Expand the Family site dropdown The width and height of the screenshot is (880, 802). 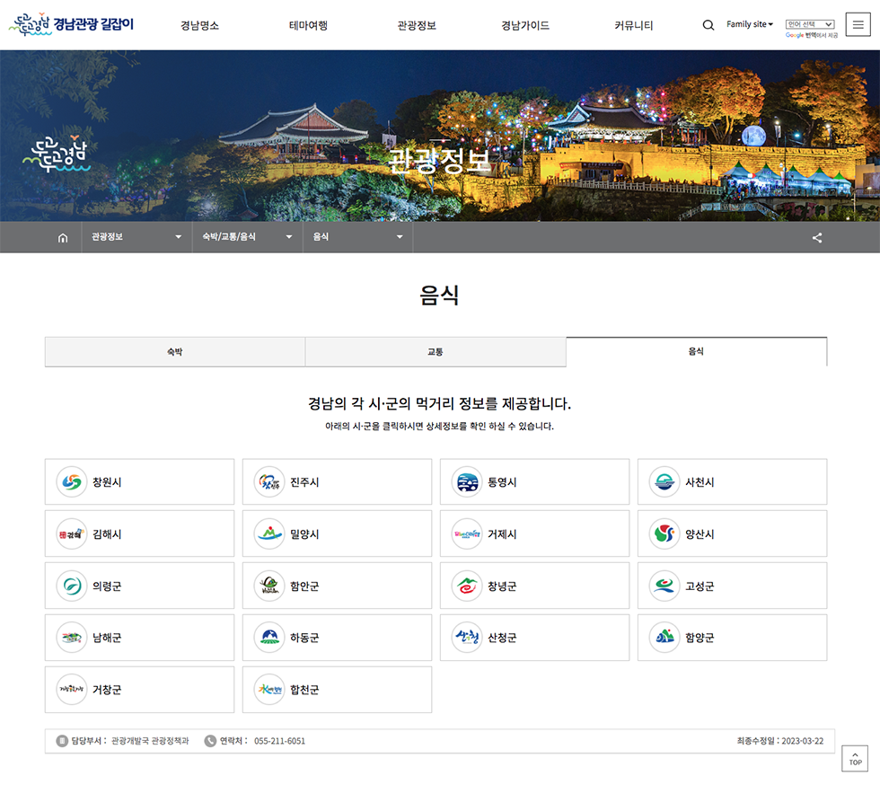click(x=749, y=24)
